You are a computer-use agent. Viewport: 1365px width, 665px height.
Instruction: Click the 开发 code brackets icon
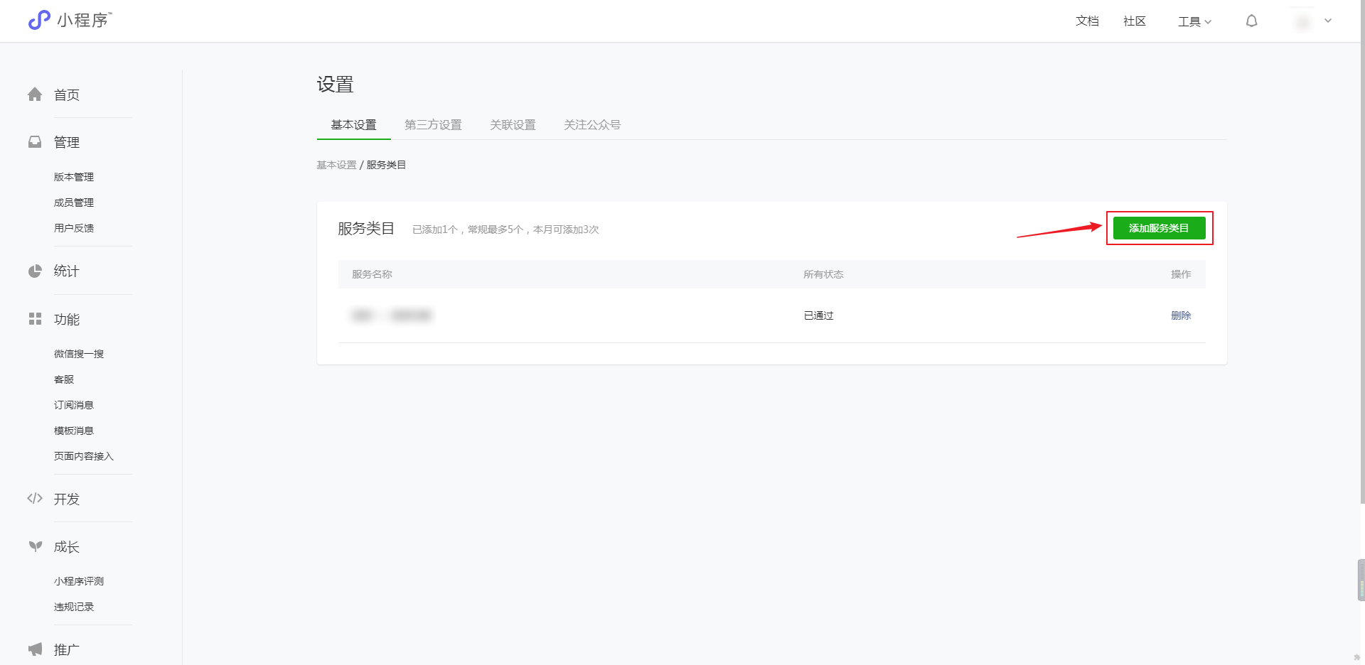click(x=35, y=499)
